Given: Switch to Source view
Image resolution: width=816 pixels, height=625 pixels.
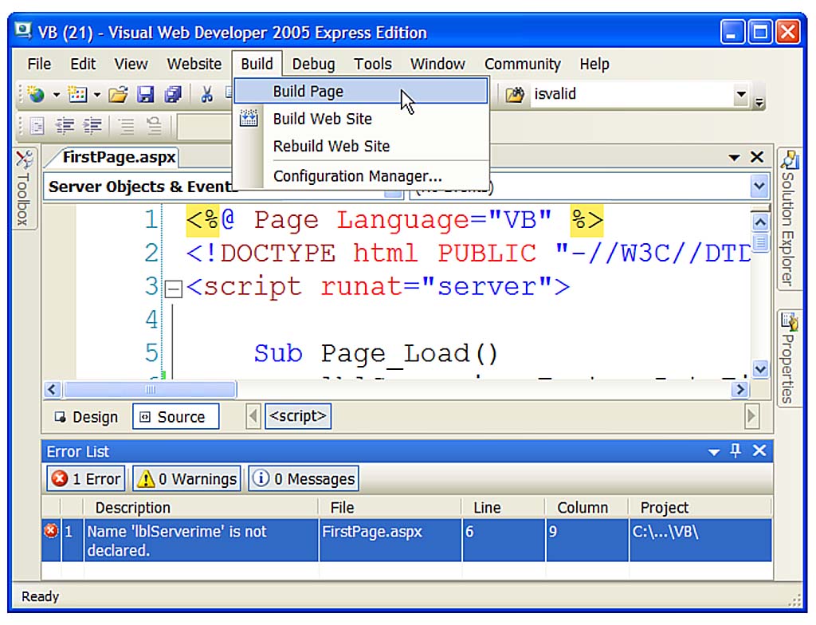Looking at the screenshot, I should click(x=175, y=417).
